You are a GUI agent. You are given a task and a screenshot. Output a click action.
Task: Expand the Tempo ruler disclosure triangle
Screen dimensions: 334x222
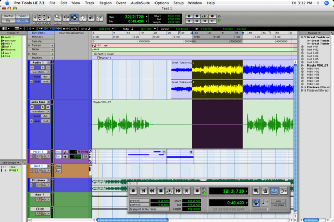click(29, 45)
